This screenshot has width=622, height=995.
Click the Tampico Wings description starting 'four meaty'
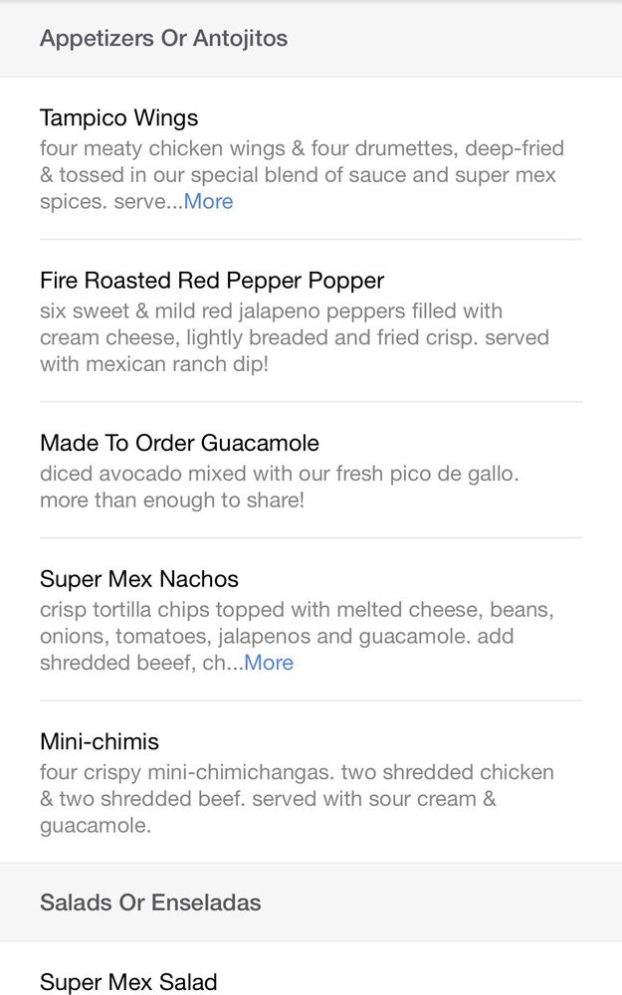[302, 149]
